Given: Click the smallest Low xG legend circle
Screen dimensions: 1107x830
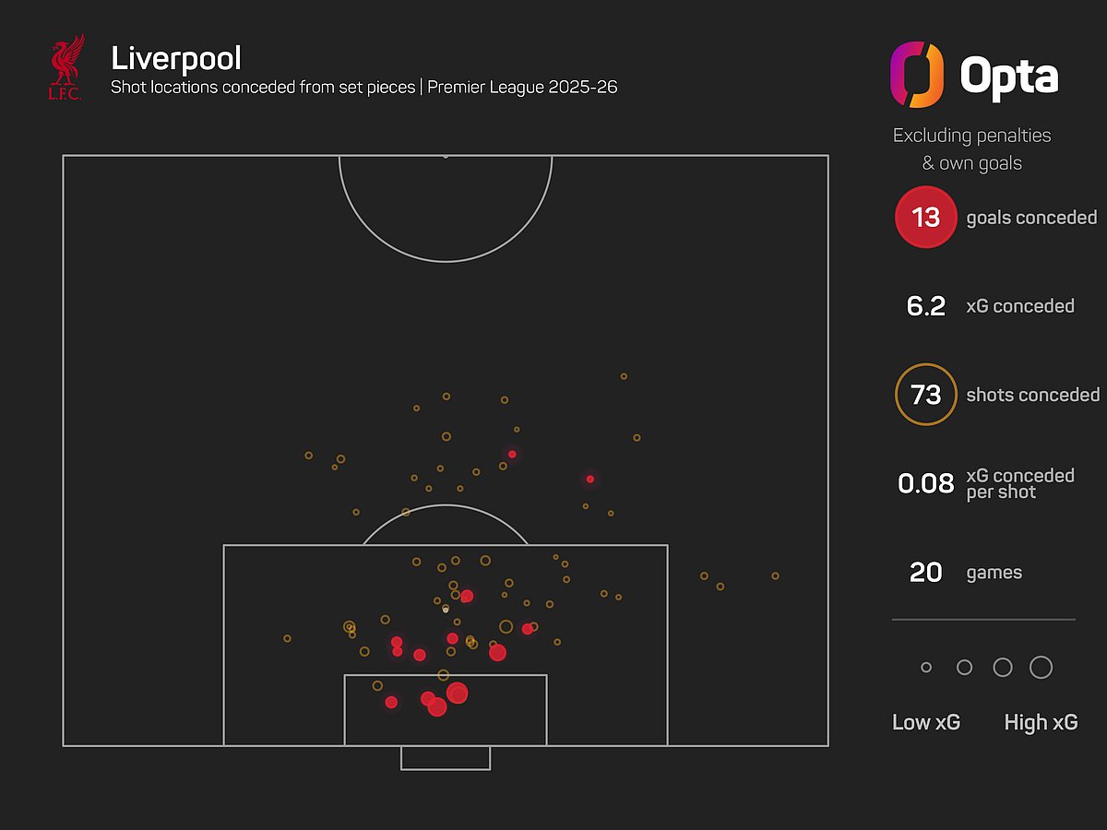Looking at the screenshot, I should pyautogui.click(x=926, y=668).
